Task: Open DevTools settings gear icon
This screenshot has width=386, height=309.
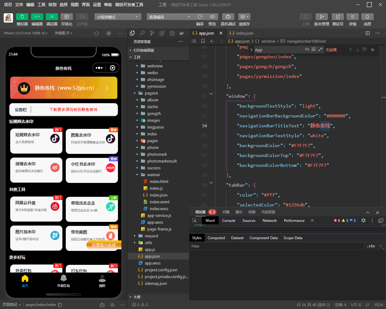Action: tap(363, 220)
